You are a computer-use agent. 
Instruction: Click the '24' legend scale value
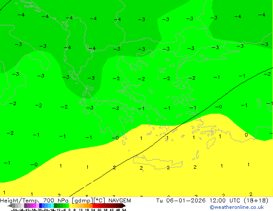click(93, 210)
